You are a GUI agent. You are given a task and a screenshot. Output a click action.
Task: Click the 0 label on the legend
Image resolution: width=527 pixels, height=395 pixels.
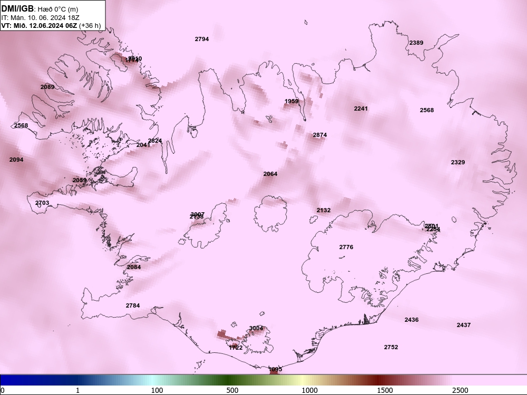(2, 390)
